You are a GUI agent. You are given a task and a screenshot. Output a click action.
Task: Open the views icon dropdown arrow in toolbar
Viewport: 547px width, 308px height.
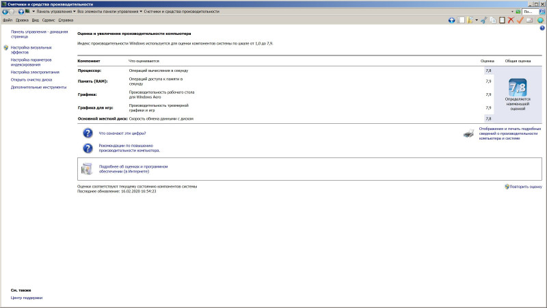(477, 21)
